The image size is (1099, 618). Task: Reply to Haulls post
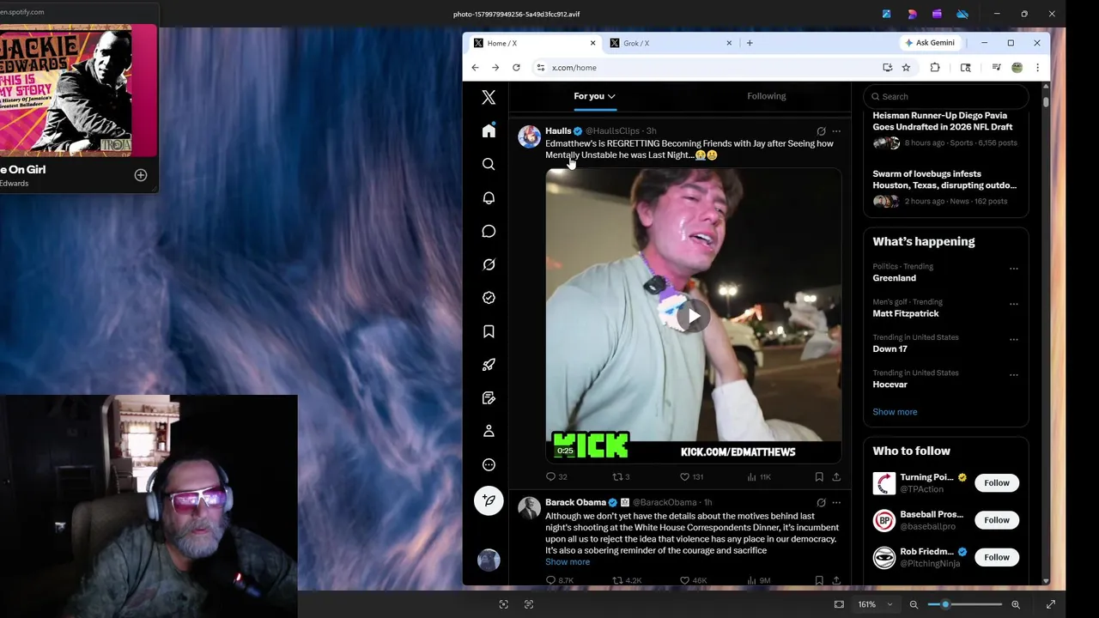pos(551,476)
